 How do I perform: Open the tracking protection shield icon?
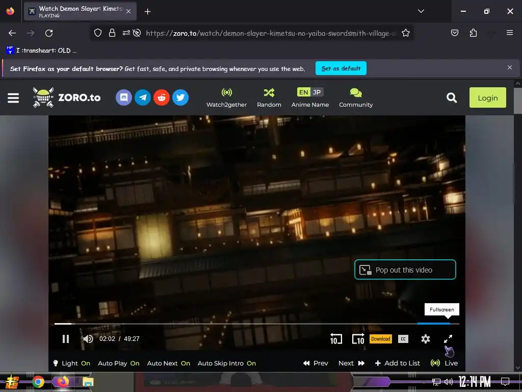[97, 33]
